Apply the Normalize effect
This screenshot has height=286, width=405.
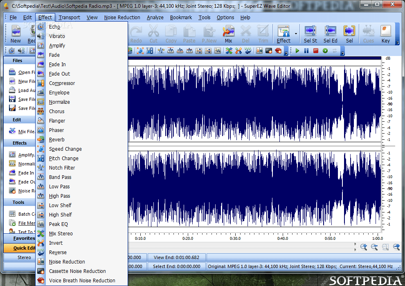[60, 102]
